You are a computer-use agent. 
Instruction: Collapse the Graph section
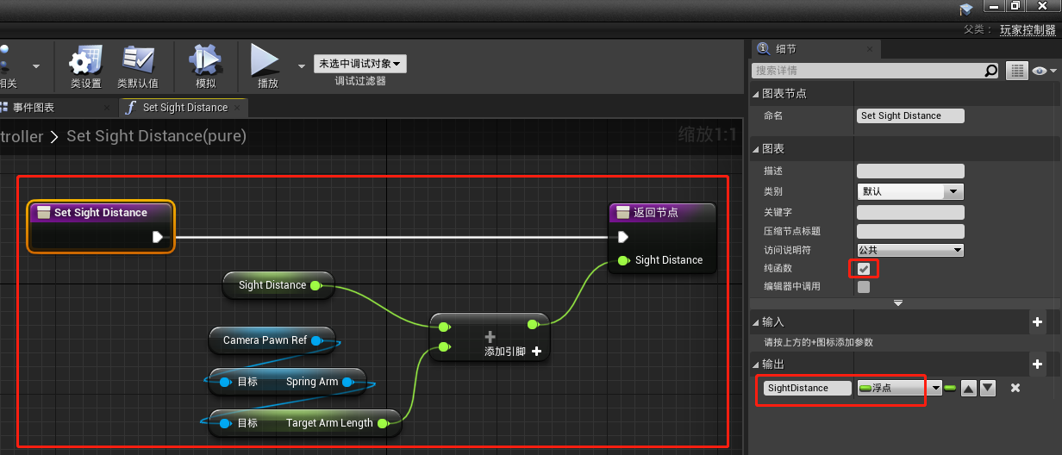(756, 148)
